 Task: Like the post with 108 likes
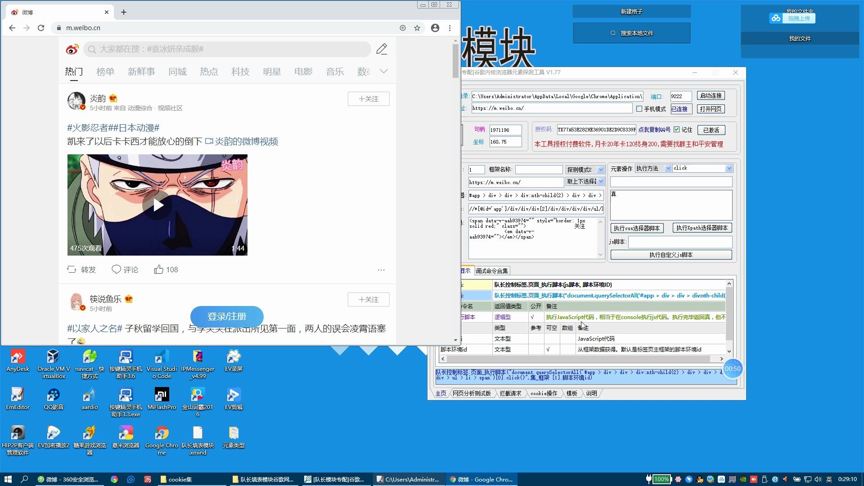(159, 270)
